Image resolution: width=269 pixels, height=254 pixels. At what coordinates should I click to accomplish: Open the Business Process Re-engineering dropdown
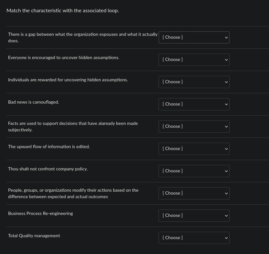(194, 216)
